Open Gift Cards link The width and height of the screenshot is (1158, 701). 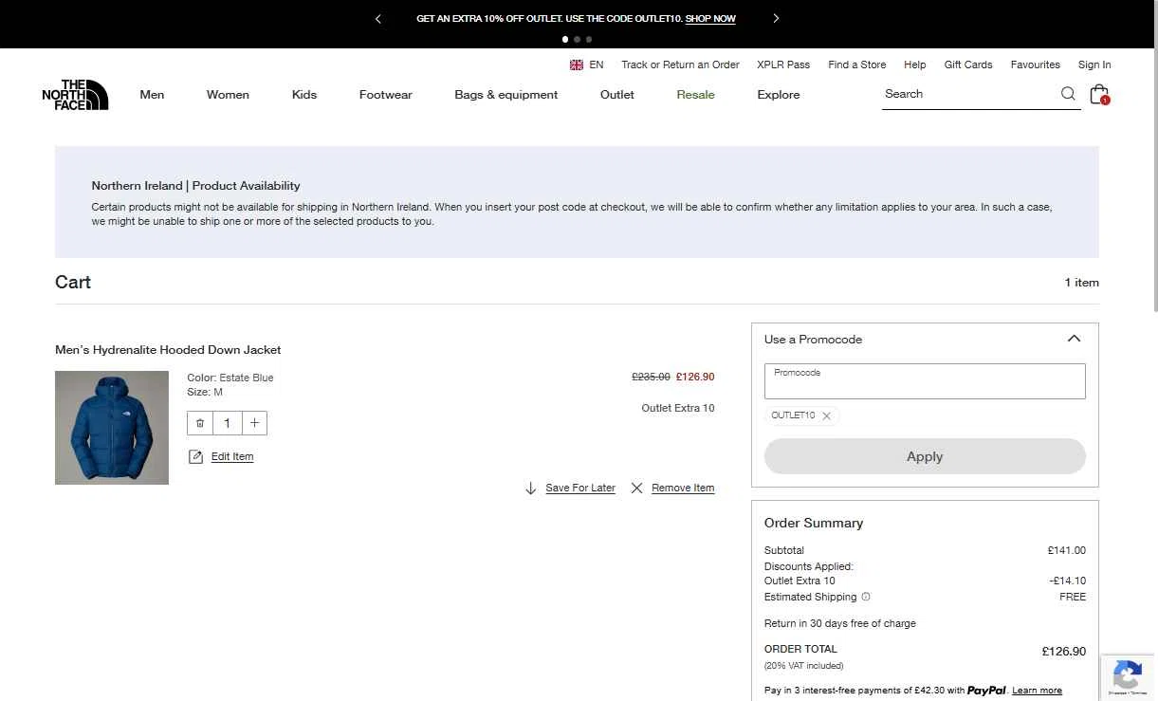(968, 65)
